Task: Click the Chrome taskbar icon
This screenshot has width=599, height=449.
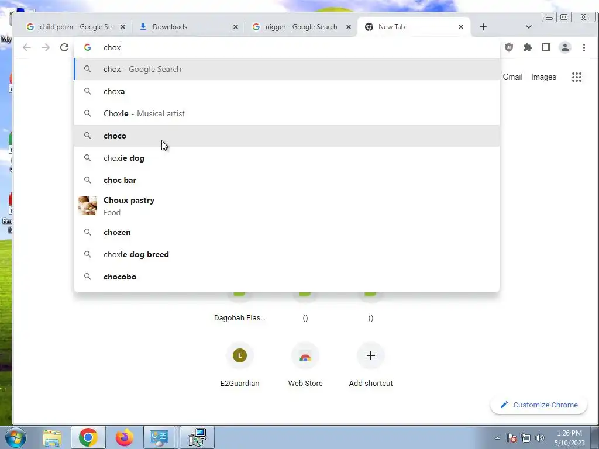Action: (x=88, y=437)
